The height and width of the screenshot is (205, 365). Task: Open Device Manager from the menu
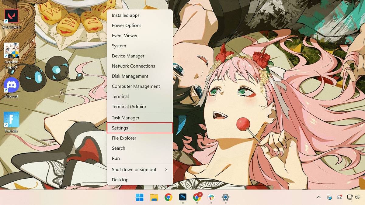[x=140, y=56]
